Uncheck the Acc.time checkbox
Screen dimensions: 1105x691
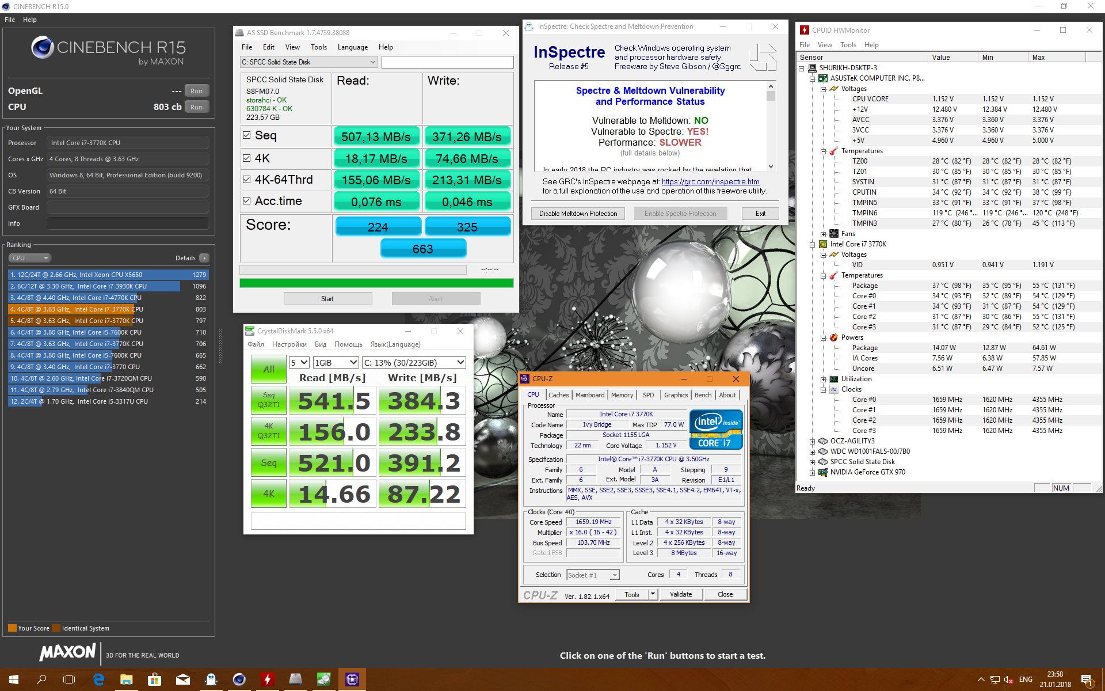(x=247, y=201)
